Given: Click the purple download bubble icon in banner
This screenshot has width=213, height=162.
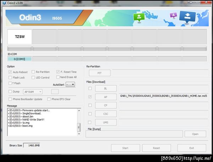Looking at the screenshot, I should [x=174, y=15].
